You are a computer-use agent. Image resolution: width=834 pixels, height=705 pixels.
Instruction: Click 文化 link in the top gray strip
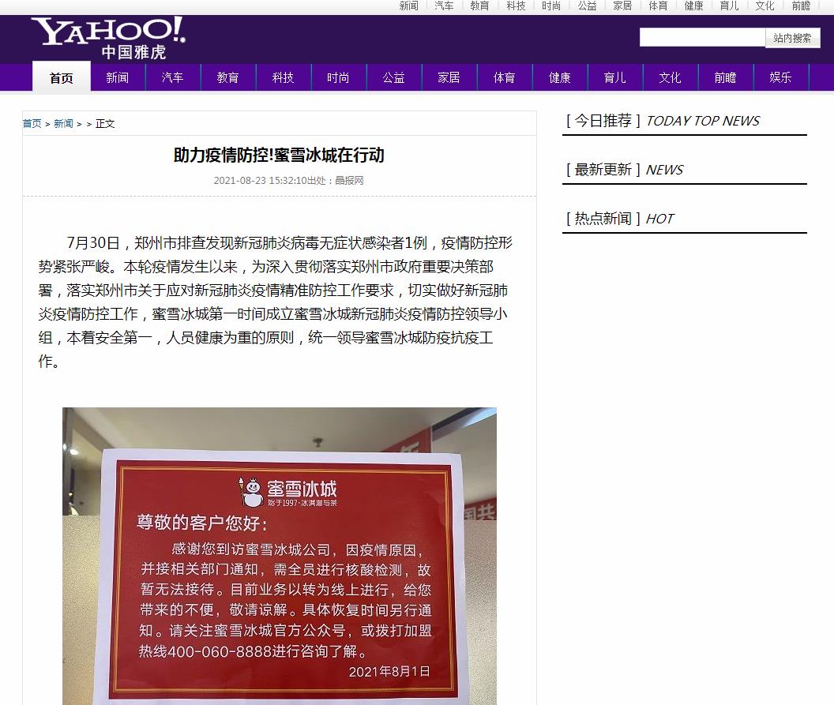click(764, 6)
